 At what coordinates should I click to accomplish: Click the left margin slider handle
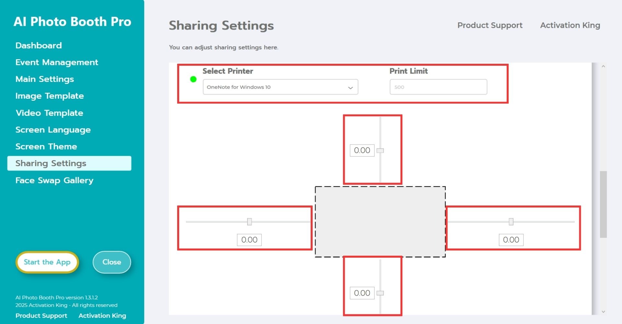[x=249, y=222]
